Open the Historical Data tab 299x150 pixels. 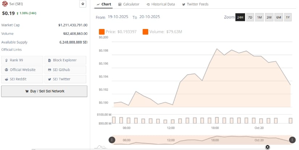click(161, 4)
